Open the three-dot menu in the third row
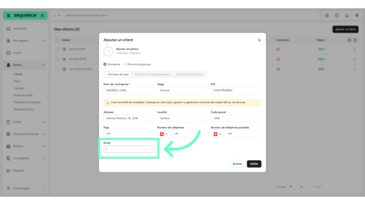This screenshot has height=205, width=365. click(354, 69)
